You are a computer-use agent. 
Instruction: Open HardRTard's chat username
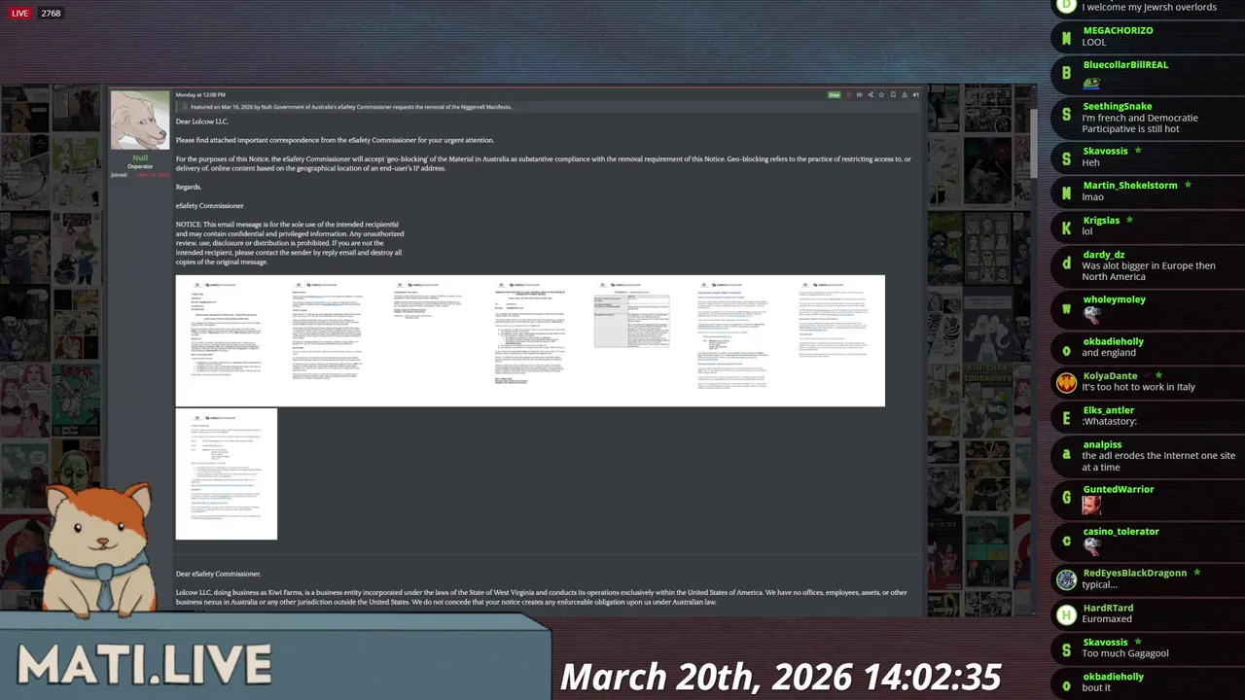[1108, 608]
